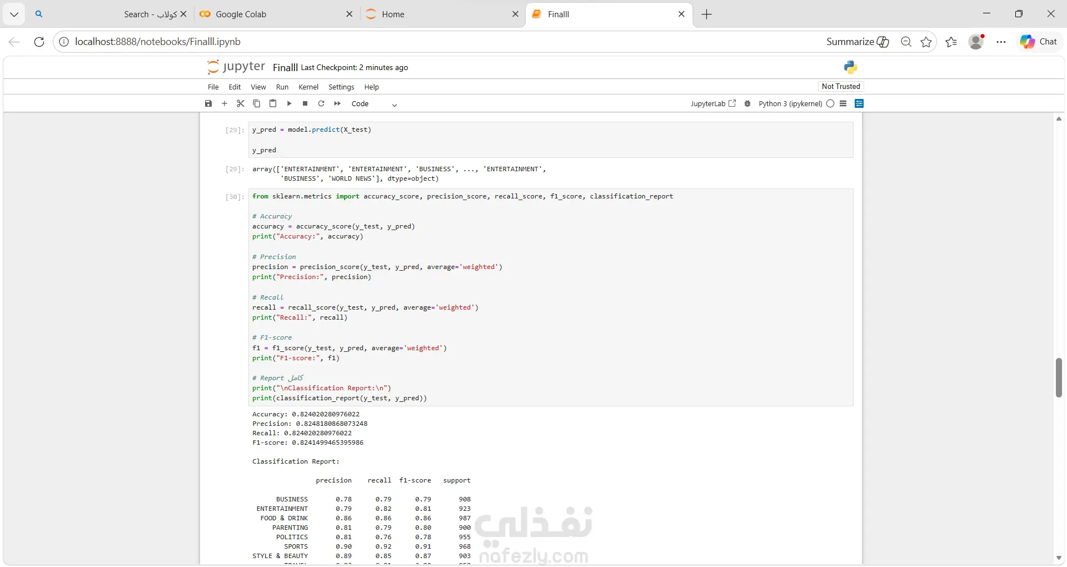Open the Help menu
This screenshot has height=567, width=1067.
click(372, 87)
